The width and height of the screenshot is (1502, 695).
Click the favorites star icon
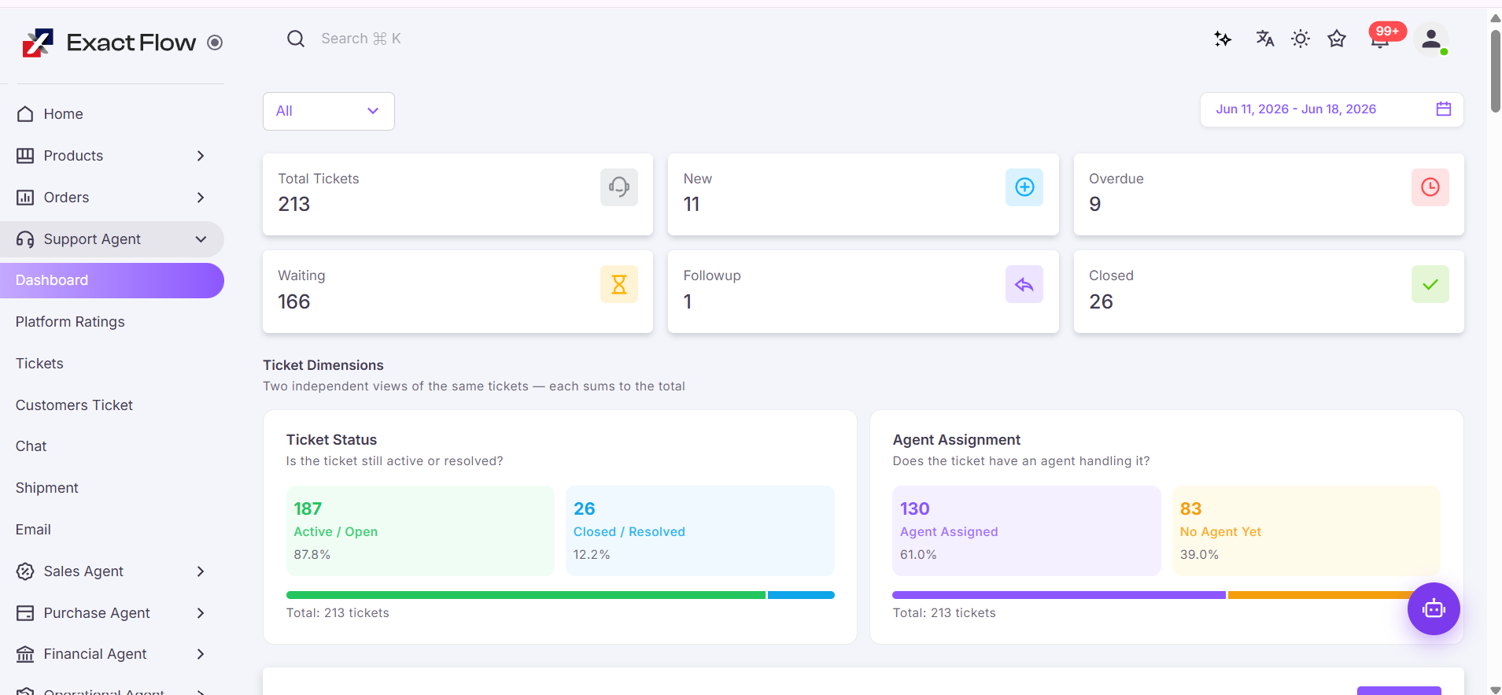pos(1337,39)
